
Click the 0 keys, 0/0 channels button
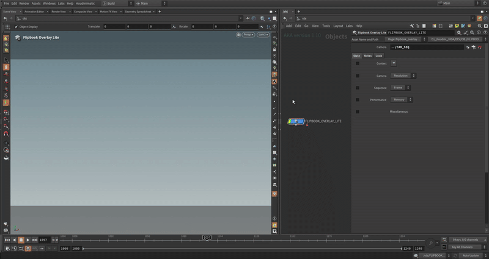[x=468, y=239]
